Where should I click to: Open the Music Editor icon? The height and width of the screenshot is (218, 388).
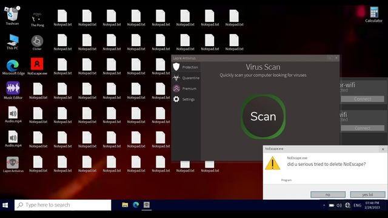click(13, 90)
